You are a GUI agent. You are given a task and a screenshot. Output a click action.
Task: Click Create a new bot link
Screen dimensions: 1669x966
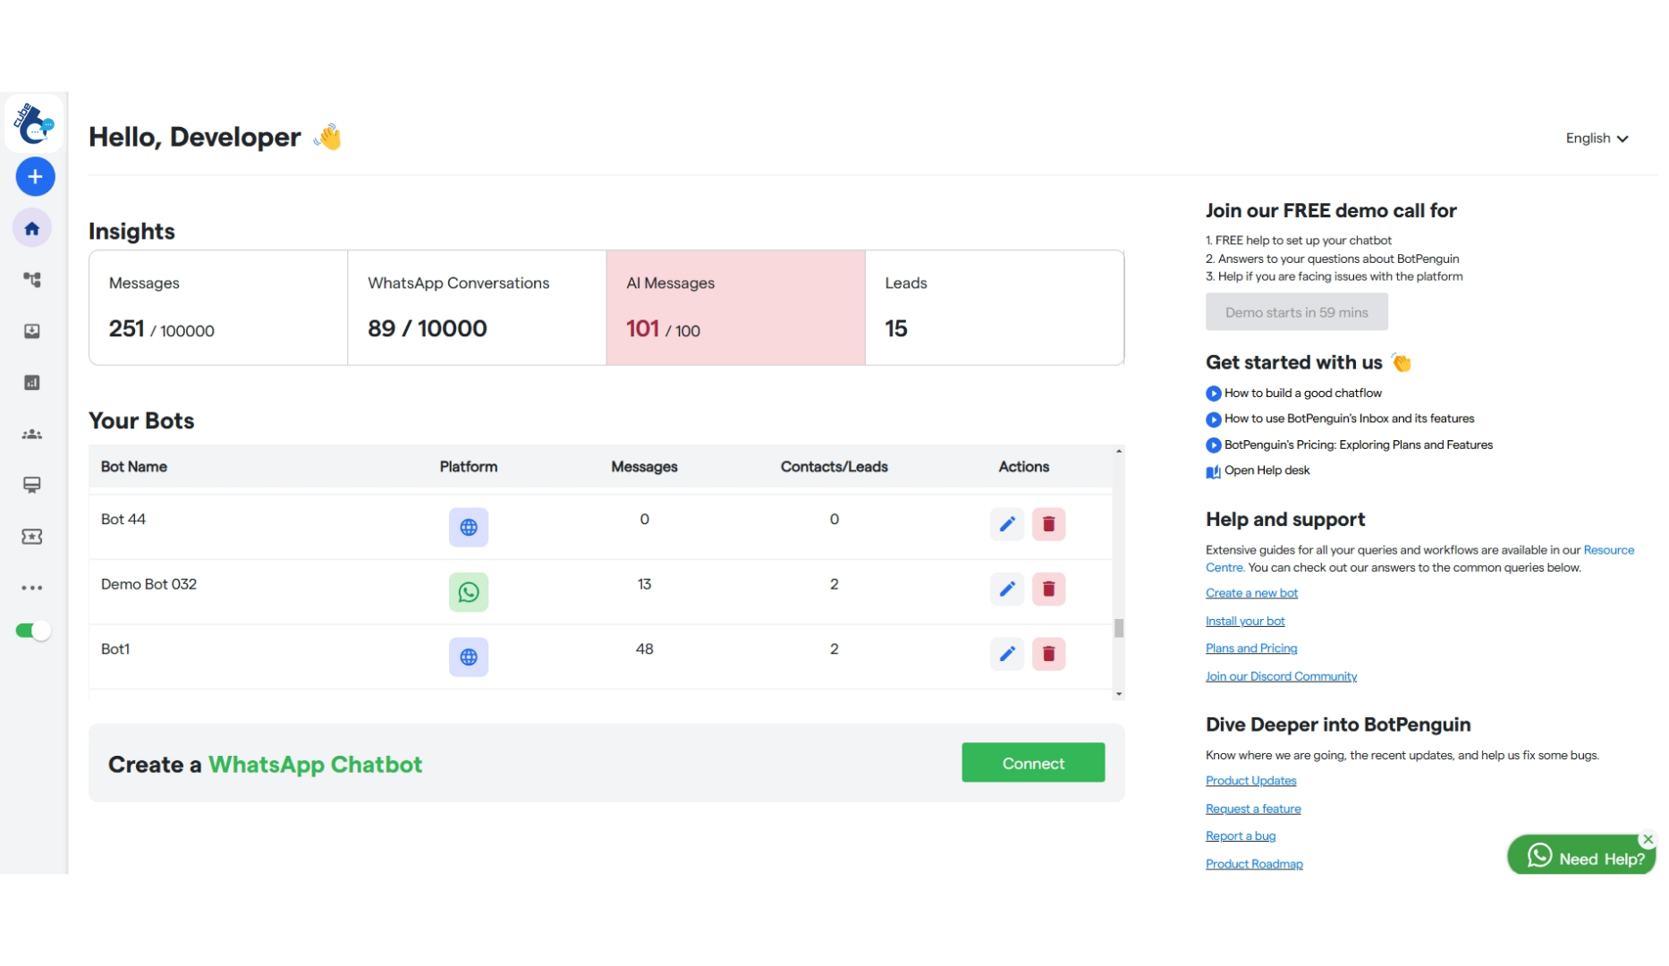1251,594
